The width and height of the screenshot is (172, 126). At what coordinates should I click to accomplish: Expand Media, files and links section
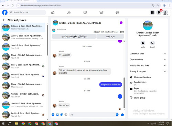point(148,65)
